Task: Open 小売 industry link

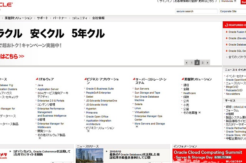Action: pos(186,105)
